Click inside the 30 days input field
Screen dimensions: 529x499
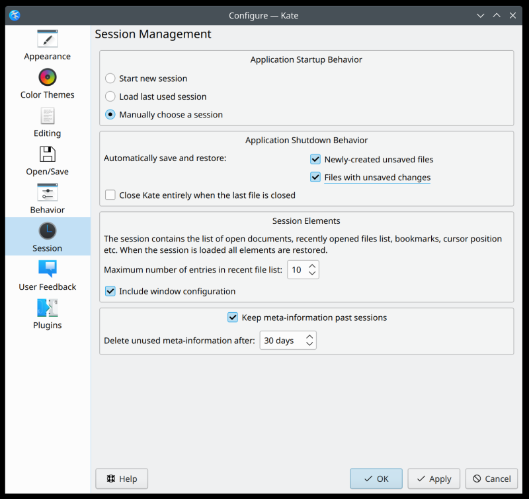point(280,341)
